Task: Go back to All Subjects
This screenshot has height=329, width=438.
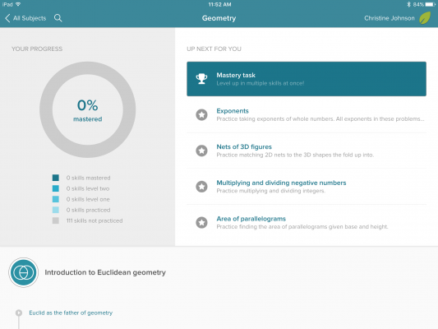Action: [30, 18]
